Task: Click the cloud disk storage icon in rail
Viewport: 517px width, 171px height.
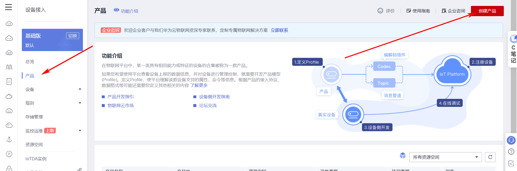Action: coord(9,52)
